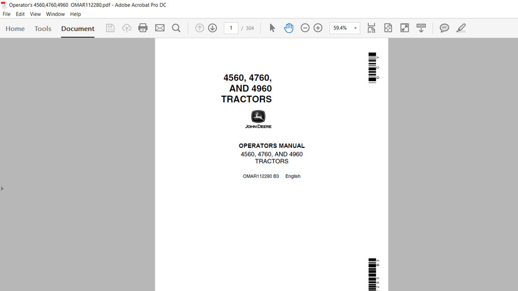Switch to the Tools tab
Image resolution: width=518 pixels, height=291 pixels.
[x=43, y=28]
